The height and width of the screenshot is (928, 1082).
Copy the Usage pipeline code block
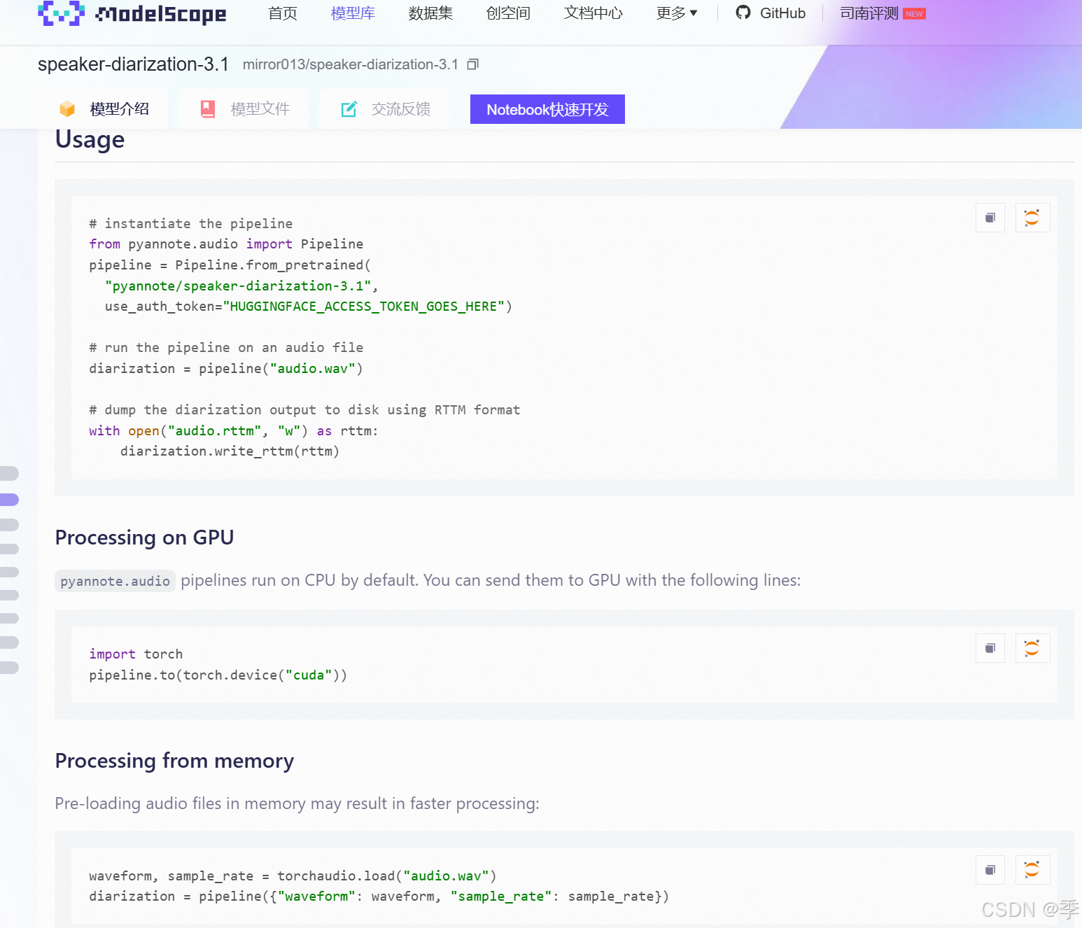990,218
